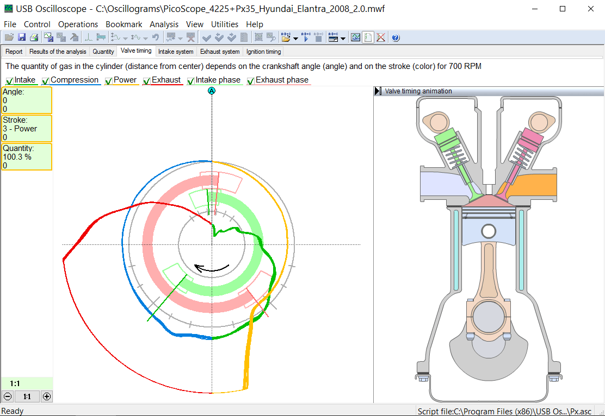Open the Analysis menu
The height and width of the screenshot is (416, 605).
point(164,24)
